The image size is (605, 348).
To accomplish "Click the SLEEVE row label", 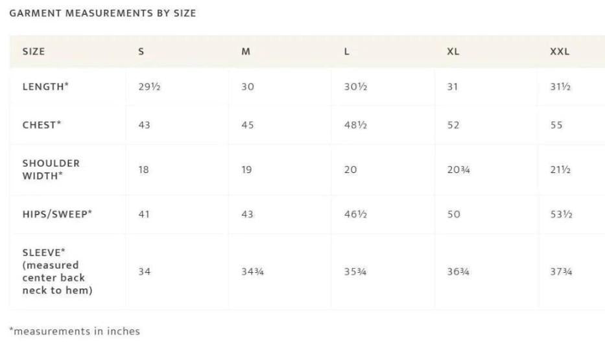I will coord(57,272).
